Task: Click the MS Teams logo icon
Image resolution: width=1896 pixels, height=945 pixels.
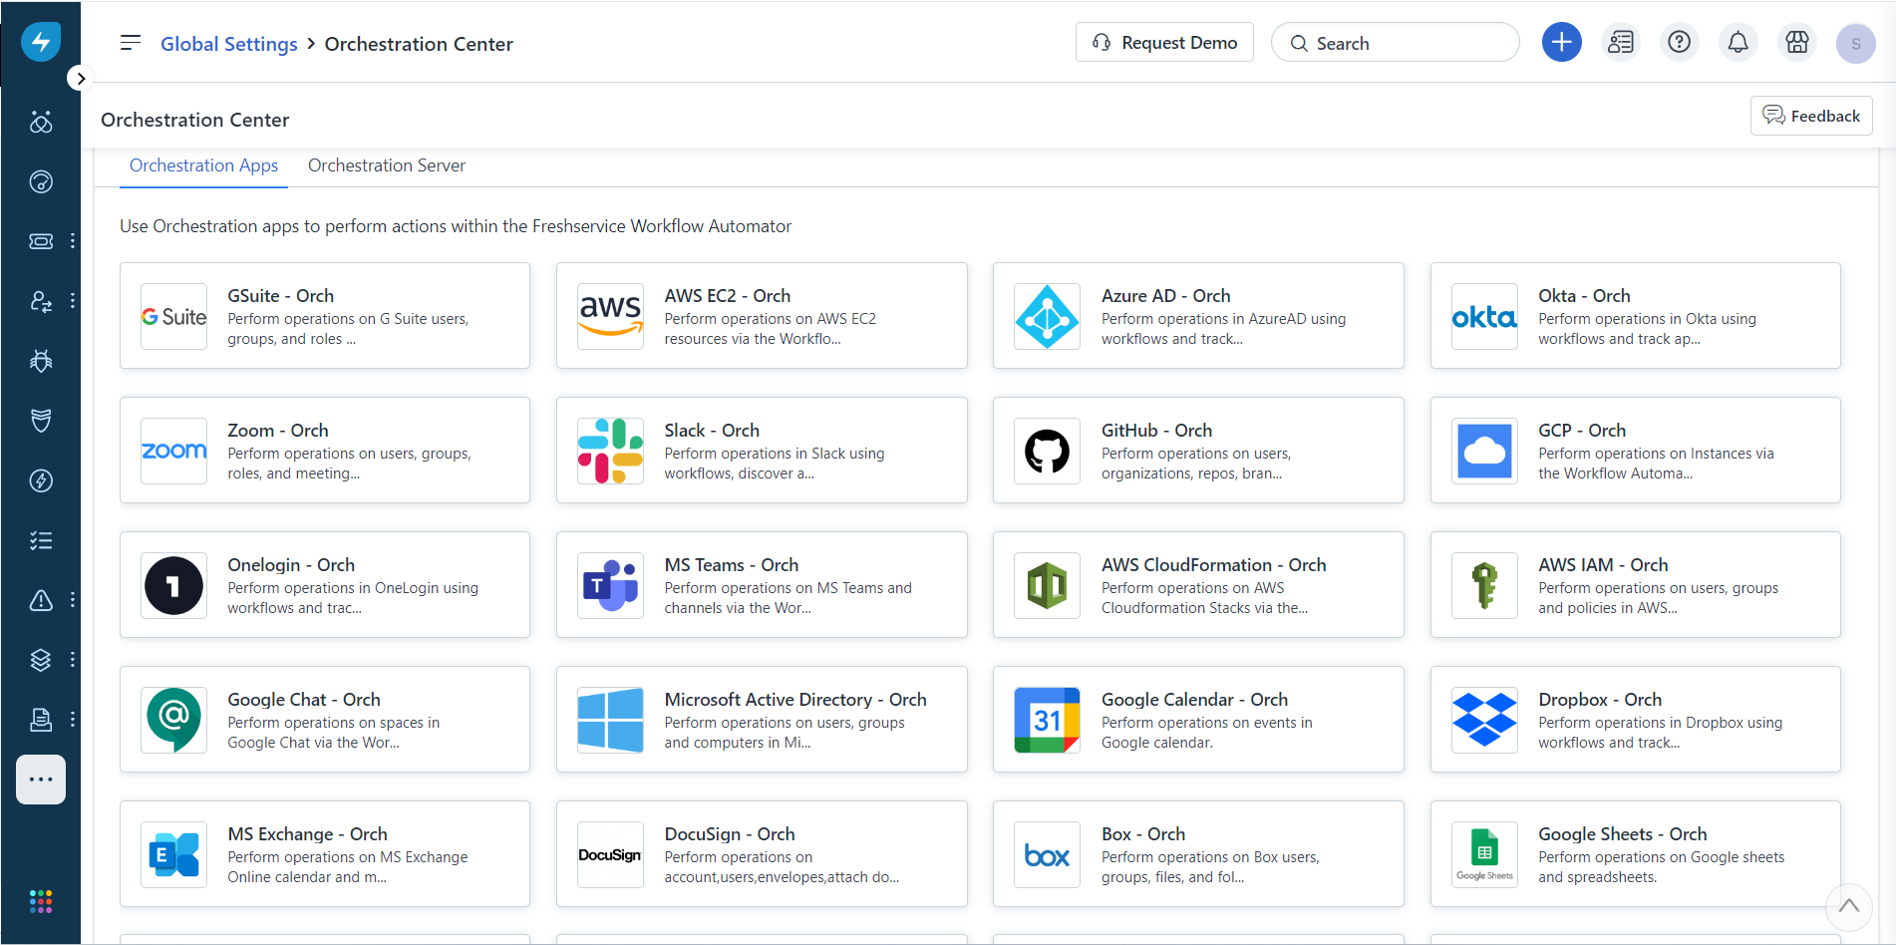Action: click(x=610, y=585)
